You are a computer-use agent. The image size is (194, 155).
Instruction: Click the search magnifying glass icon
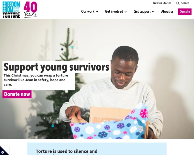tap(178, 3)
